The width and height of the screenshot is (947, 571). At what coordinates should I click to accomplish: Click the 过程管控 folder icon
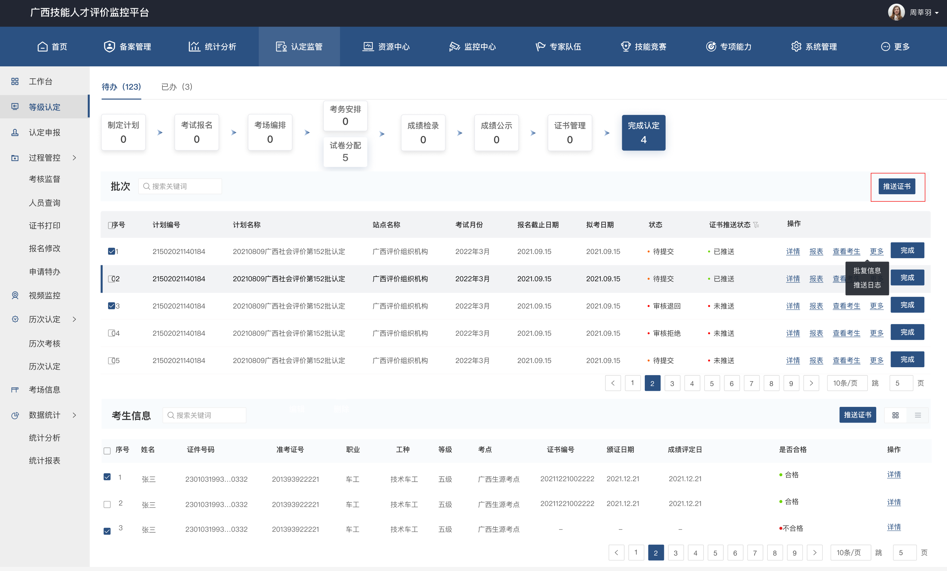[15, 158]
